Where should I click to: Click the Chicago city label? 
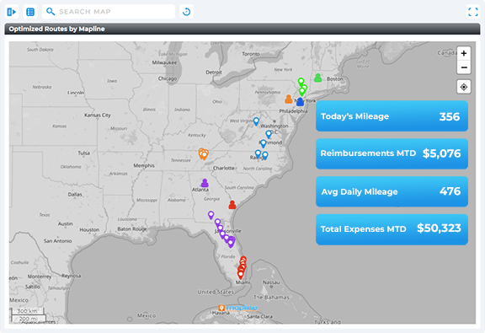tap(168, 78)
